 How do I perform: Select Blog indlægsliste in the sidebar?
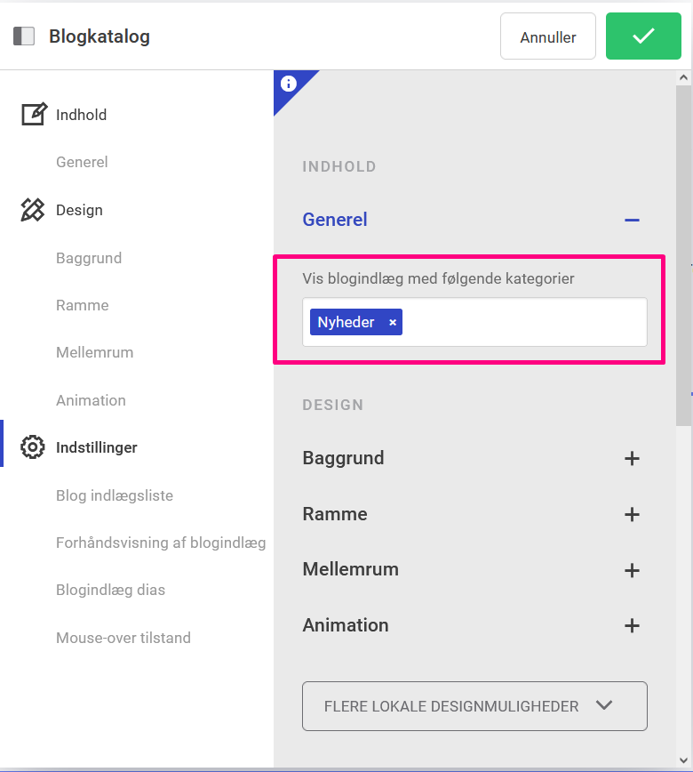point(114,495)
